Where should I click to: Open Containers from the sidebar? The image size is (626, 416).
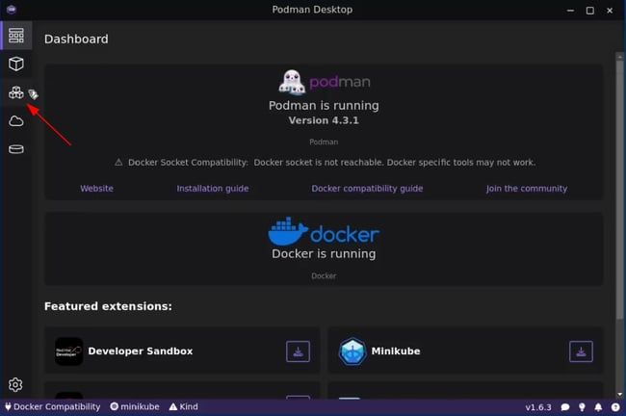pyautogui.click(x=15, y=64)
